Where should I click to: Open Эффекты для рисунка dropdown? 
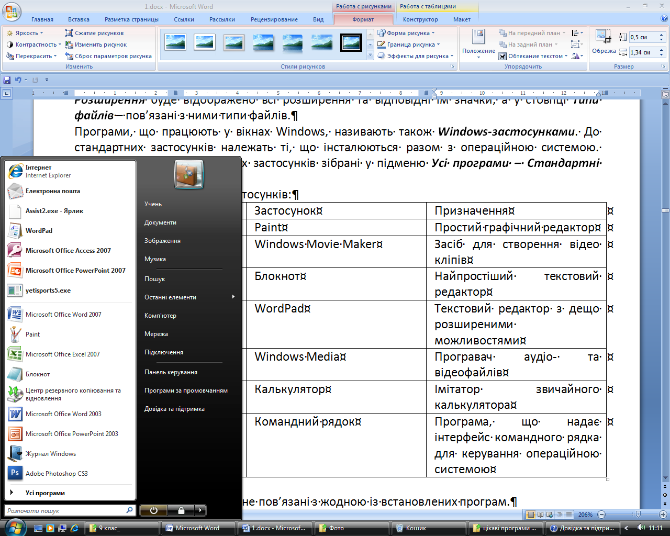pos(416,56)
